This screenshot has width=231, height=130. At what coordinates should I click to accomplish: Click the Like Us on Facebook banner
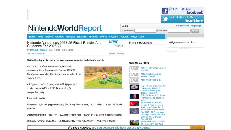point(182,11)
